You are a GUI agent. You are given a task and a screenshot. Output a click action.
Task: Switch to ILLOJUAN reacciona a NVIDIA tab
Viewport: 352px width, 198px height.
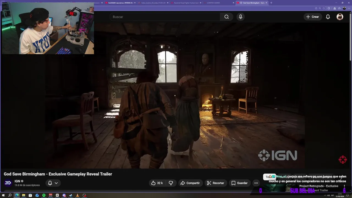120,3
